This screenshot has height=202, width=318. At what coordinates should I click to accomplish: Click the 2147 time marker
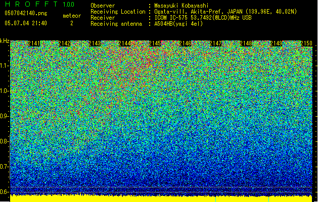(215, 43)
